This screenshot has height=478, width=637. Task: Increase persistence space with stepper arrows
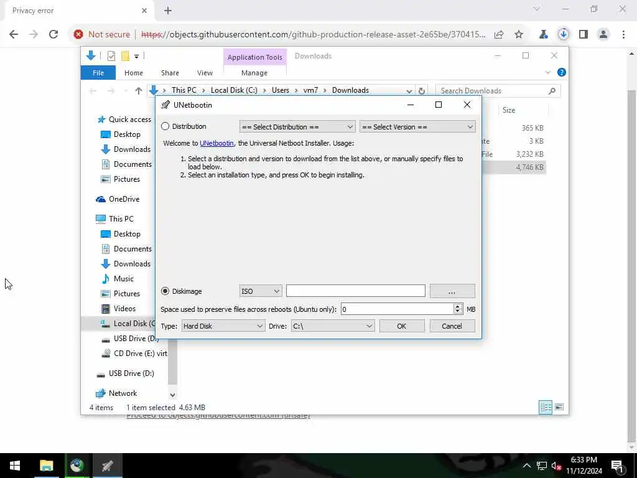coord(458,306)
